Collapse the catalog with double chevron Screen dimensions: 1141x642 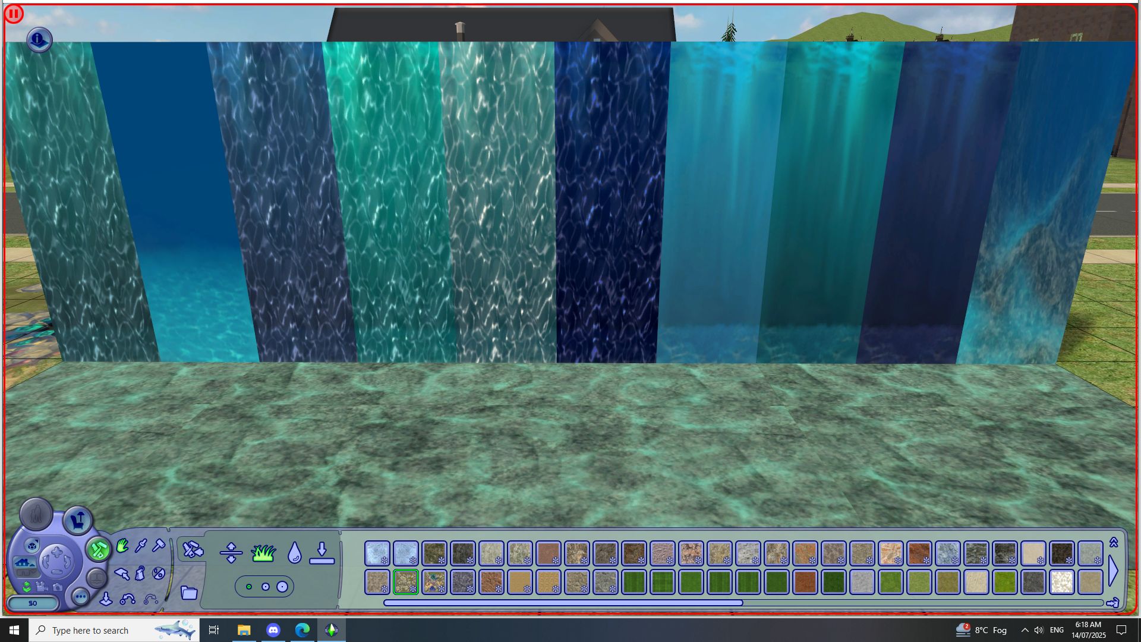tap(1114, 542)
